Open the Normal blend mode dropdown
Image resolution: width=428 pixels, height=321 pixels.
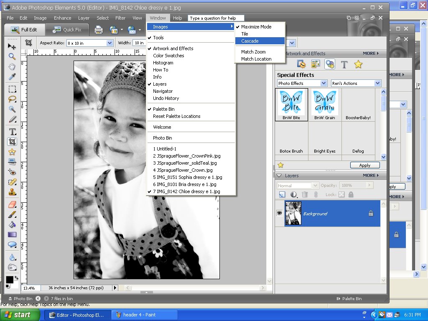(315, 185)
